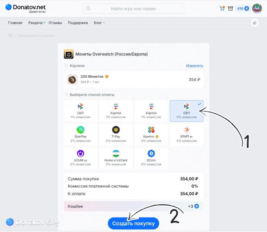Image resolution: width=267 pixels, height=232 pixels.
Task: Click the breadcrumb home grid icon
Action: click(10, 35)
